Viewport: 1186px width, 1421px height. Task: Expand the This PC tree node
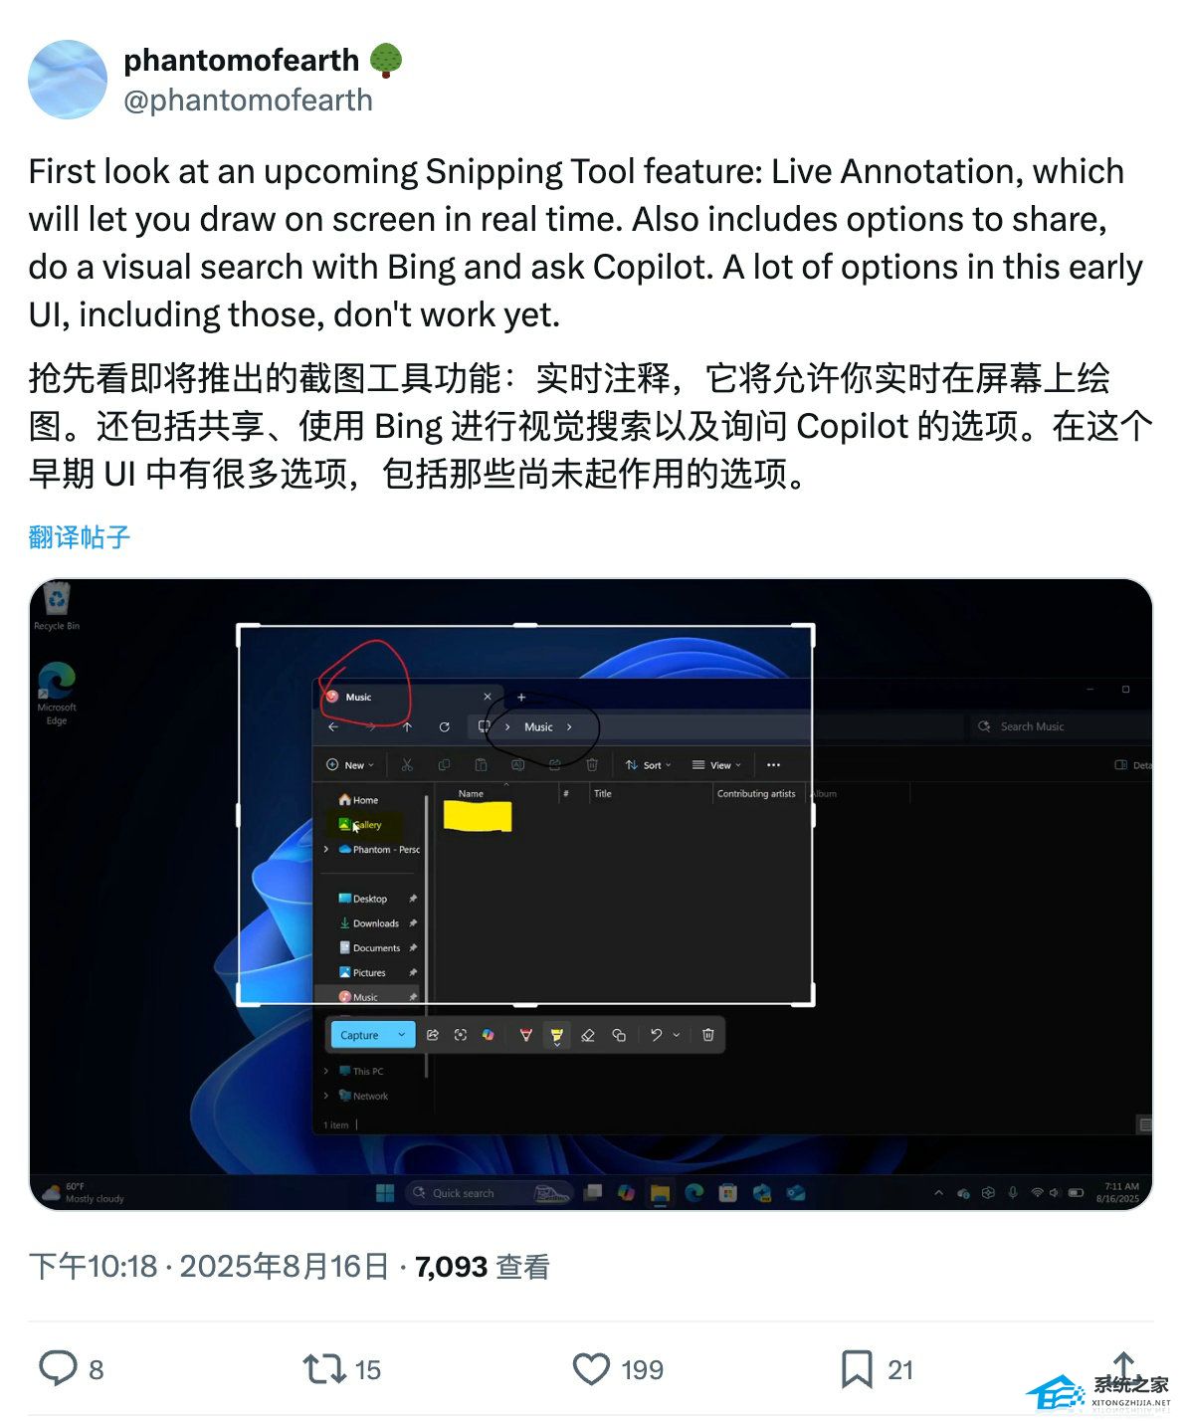(326, 1071)
